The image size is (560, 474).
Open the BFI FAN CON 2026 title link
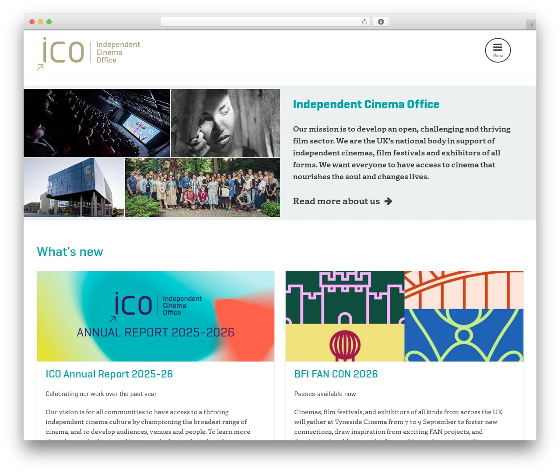coord(336,374)
